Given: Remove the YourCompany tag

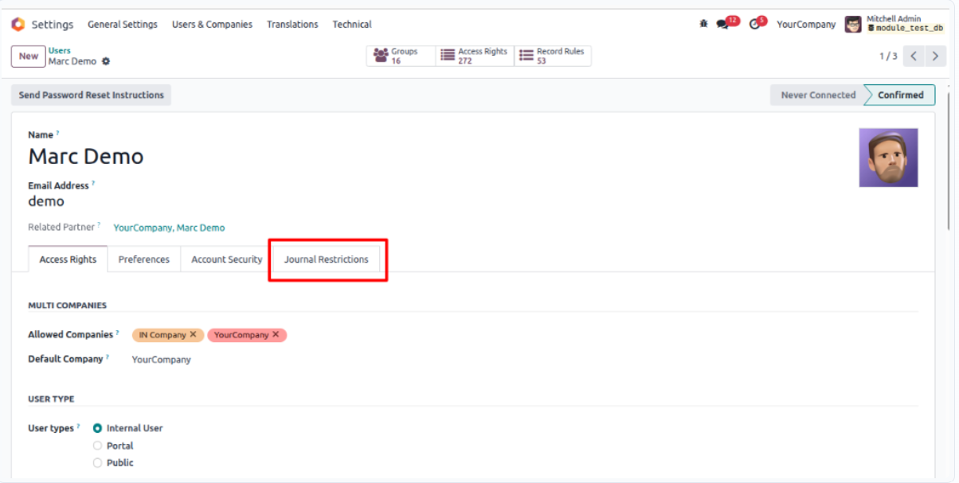Looking at the screenshot, I should [x=276, y=335].
